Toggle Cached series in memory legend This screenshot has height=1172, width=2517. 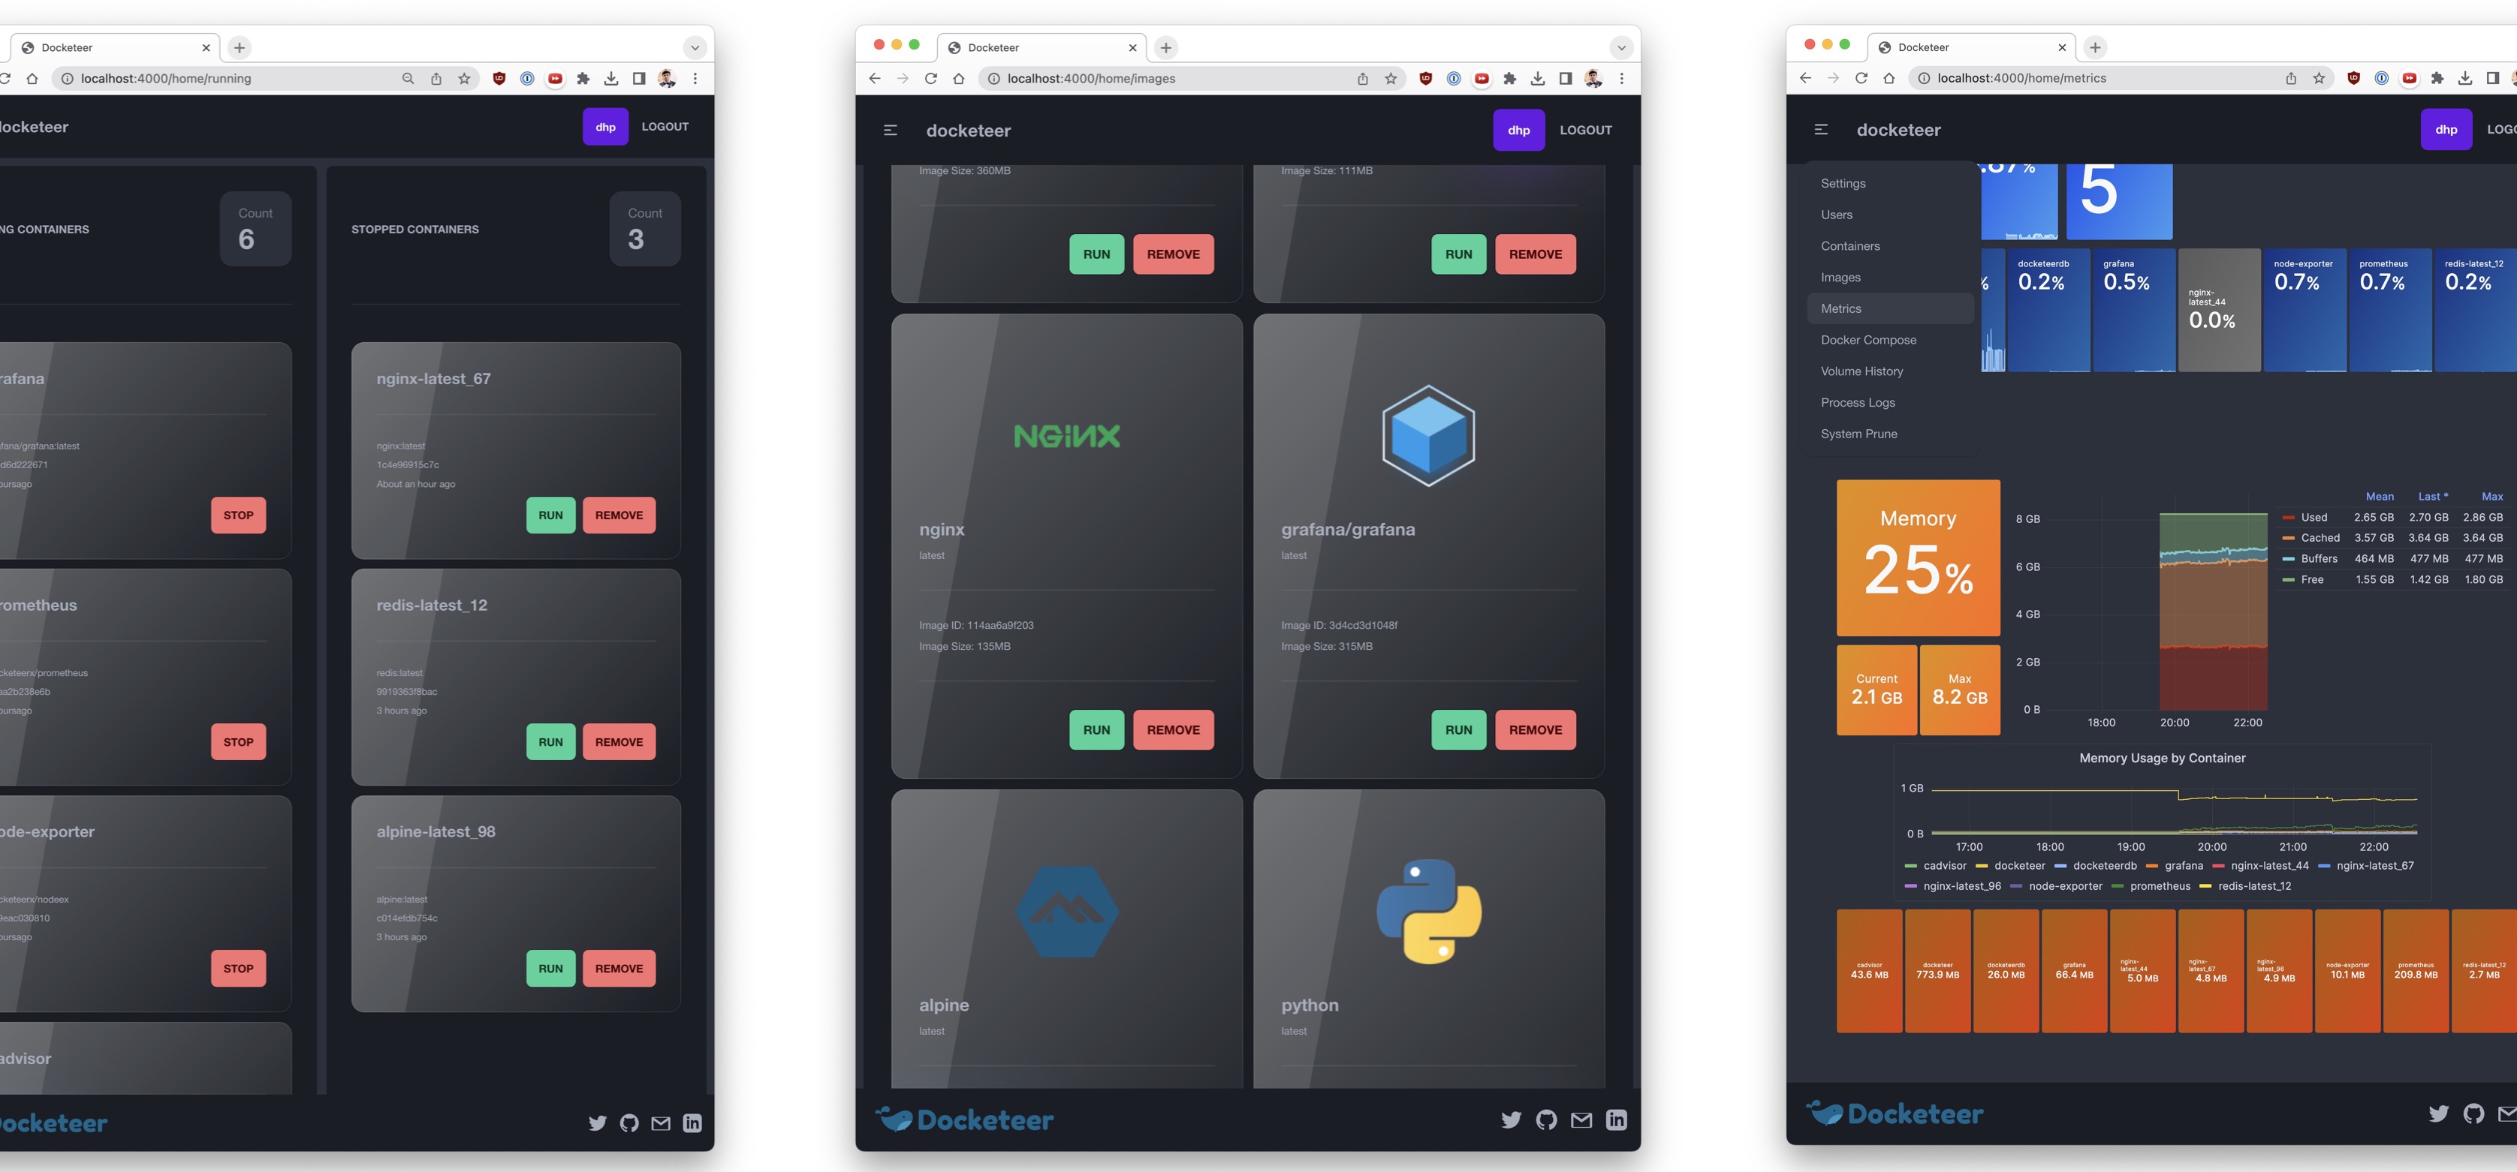click(x=2320, y=538)
